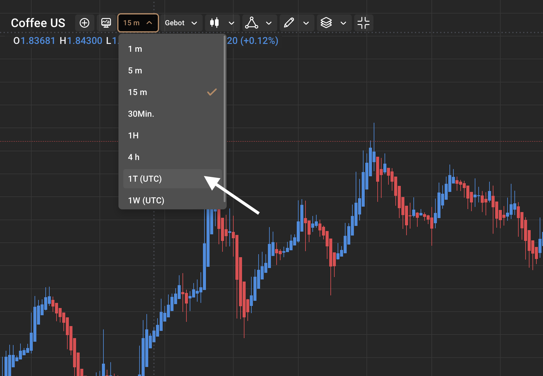Expand the drawing tools chevron
The height and width of the screenshot is (376, 543).
click(x=306, y=23)
